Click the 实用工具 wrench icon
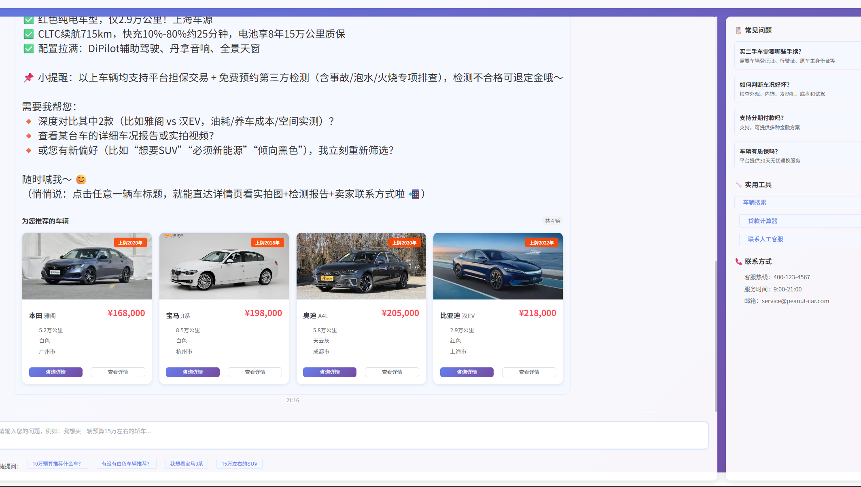This screenshot has height=487, width=861. pos(738,185)
